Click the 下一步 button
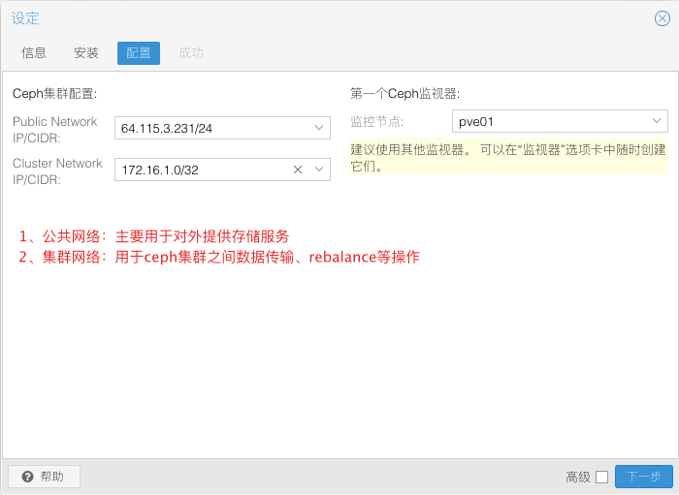Screen dimensions: 679x495 pyautogui.click(x=643, y=477)
